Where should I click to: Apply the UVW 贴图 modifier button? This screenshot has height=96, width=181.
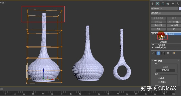[174, 25]
